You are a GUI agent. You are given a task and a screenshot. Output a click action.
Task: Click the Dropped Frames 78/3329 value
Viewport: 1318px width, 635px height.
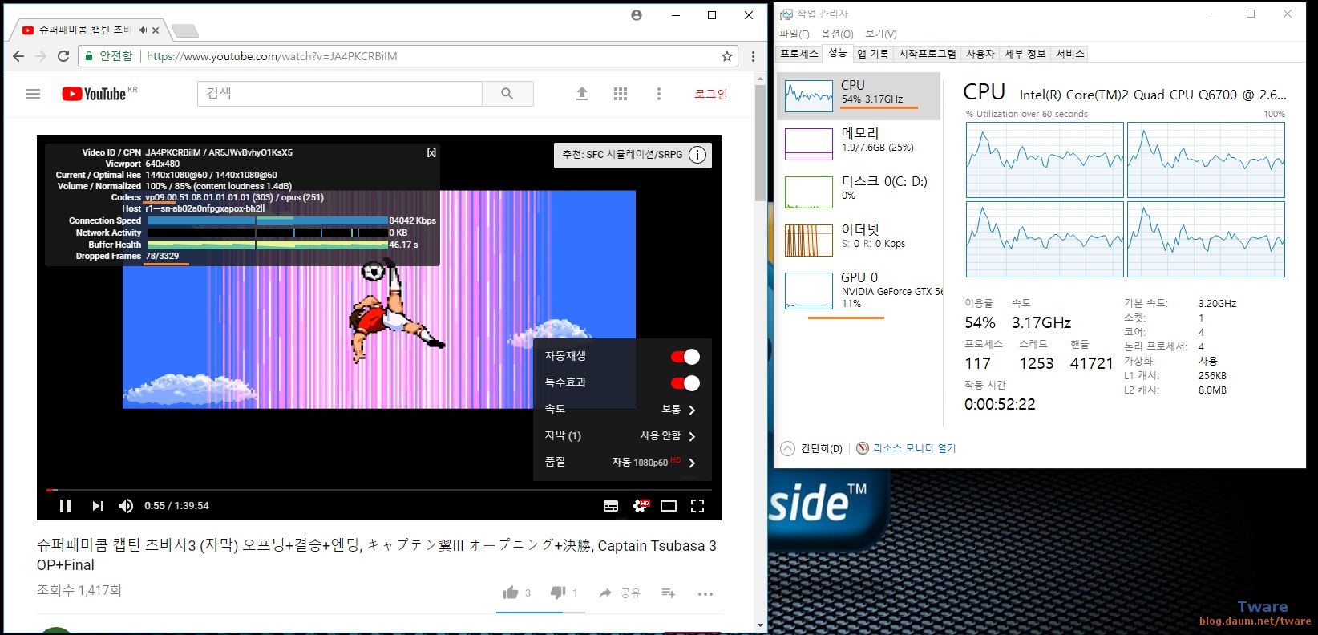coord(162,257)
